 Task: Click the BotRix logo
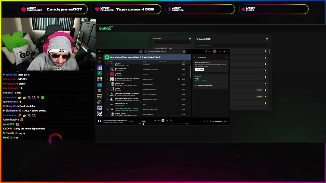tap(106, 28)
